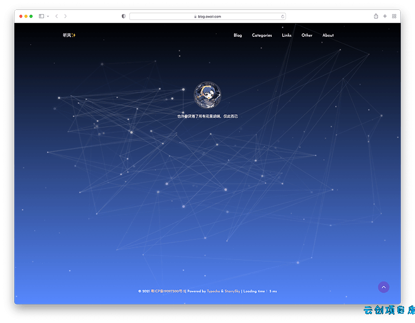Click the Loading time text in the footer
Image resolution: width=415 pixels, height=323 pixels.
tap(260, 291)
